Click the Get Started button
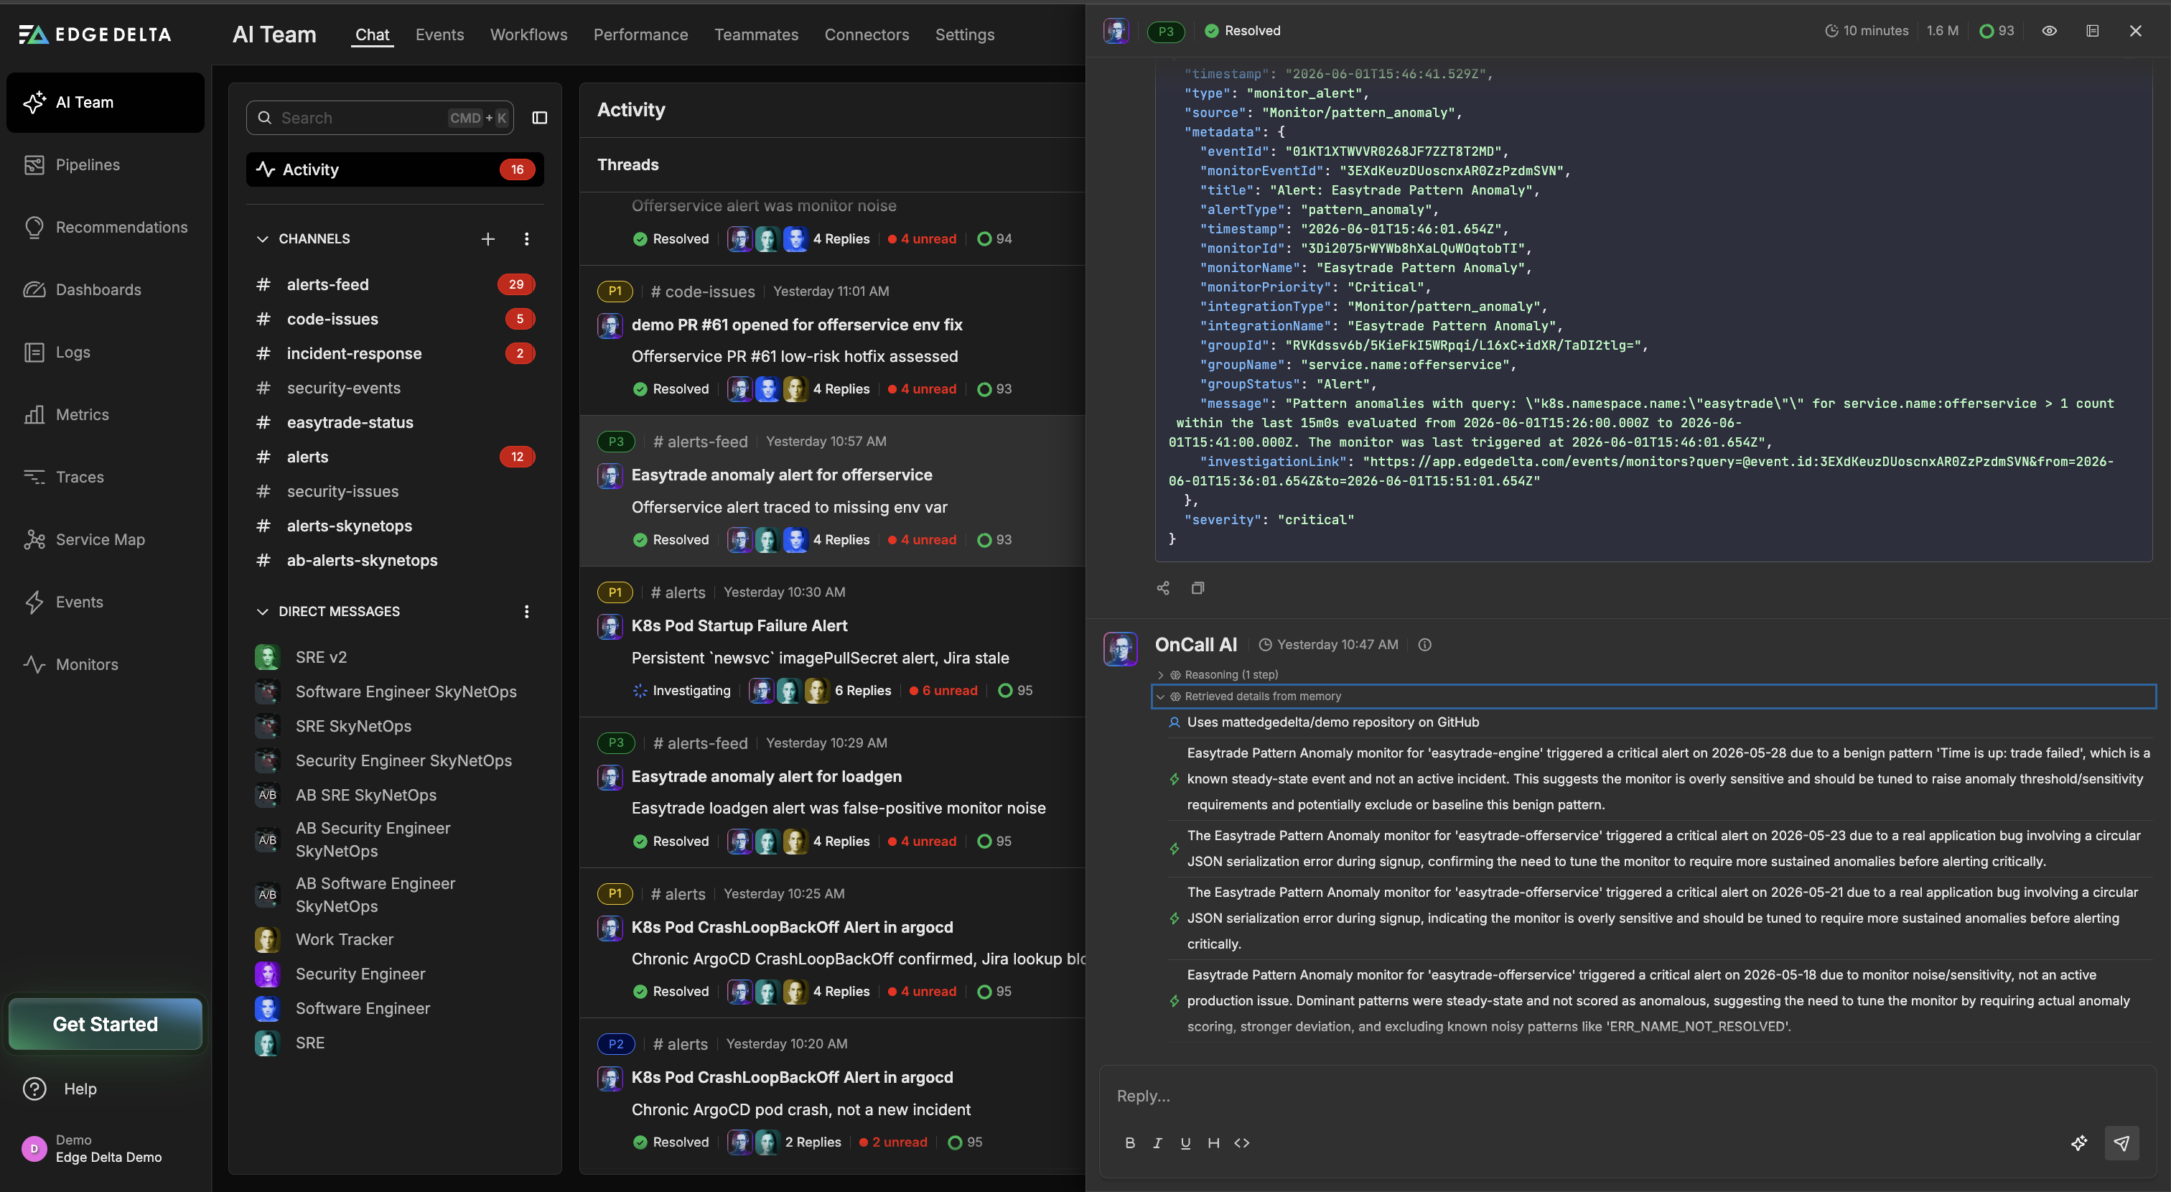 click(106, 1023)
